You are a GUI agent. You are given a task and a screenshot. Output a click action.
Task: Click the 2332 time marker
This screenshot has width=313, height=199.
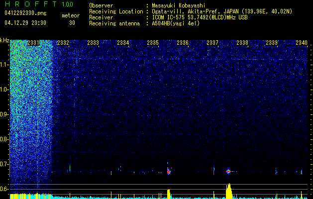63,43
